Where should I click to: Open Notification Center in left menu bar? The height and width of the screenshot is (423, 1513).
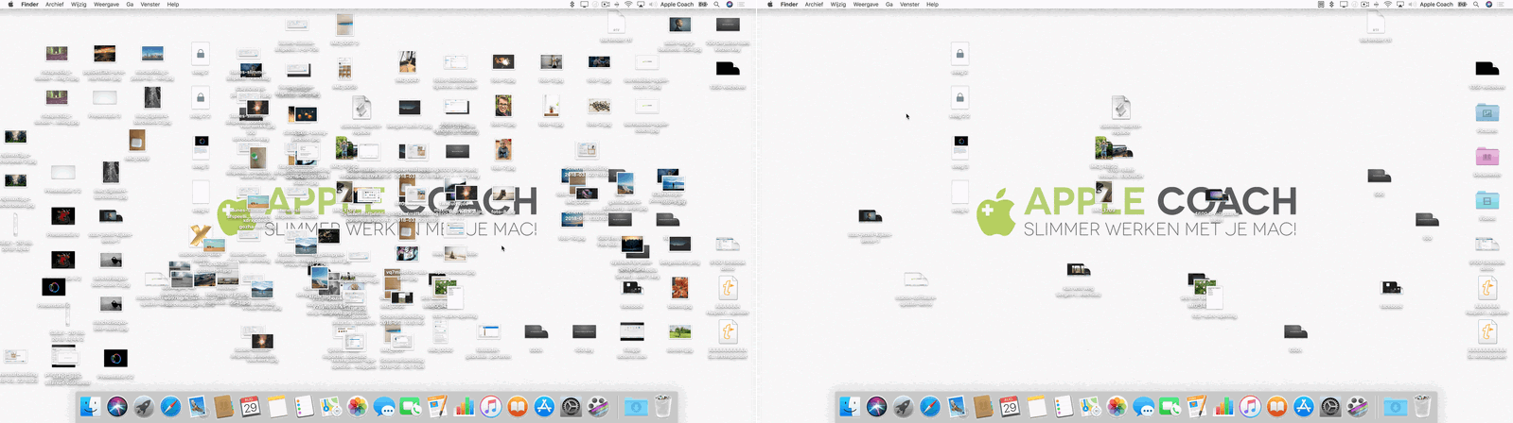741,4
